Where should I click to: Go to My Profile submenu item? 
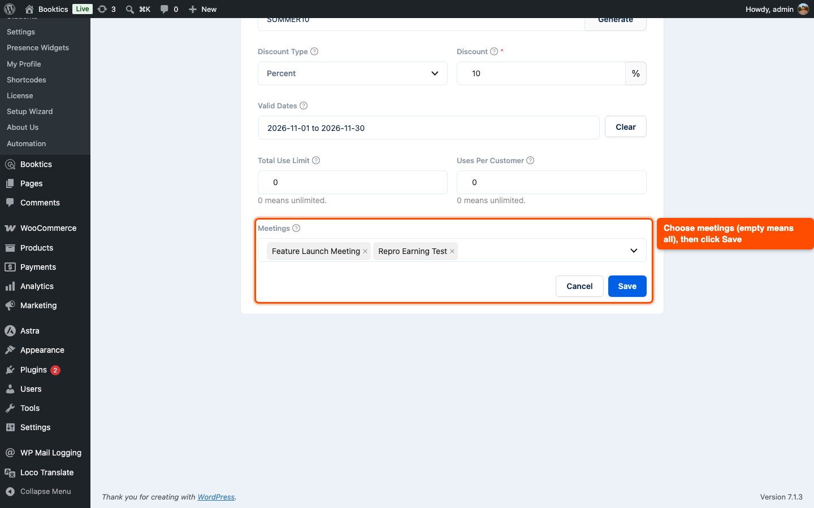24,64
